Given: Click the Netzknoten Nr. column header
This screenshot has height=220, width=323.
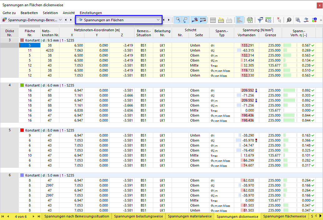Looking at the screenshot, I should click(50, 33).
